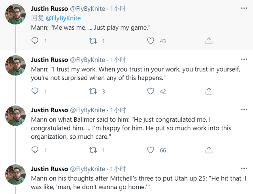The image size is (253, 194).
Task: Open Justin Russo's profile from the Mitchell tweet
Action: 49,169
